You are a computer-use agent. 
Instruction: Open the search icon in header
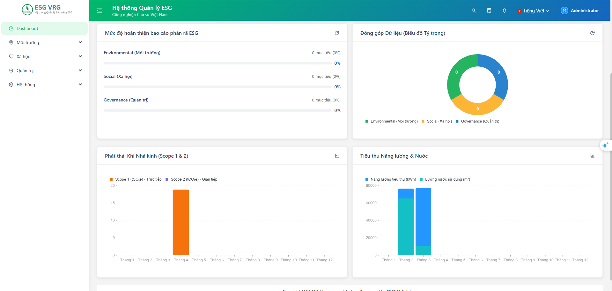point(474,11)
